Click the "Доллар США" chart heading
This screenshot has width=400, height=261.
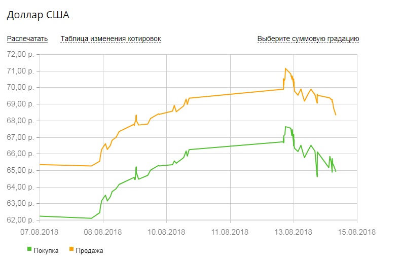(38, 15)
